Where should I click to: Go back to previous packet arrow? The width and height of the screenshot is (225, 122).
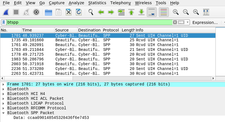[x=101, y=12]
